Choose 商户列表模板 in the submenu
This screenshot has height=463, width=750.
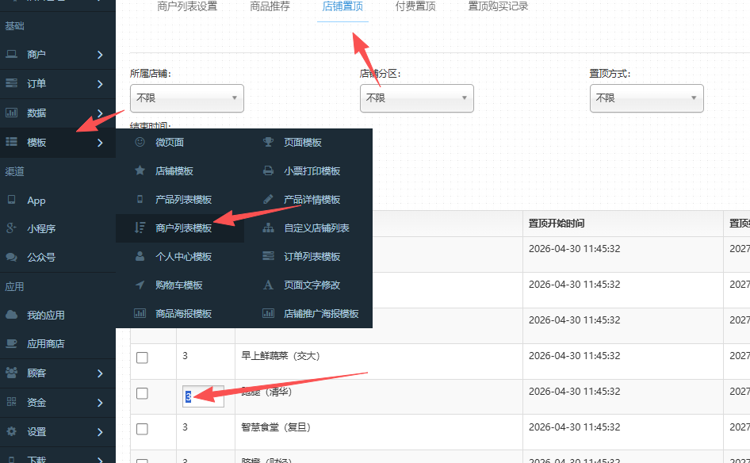tap(184, 228)
